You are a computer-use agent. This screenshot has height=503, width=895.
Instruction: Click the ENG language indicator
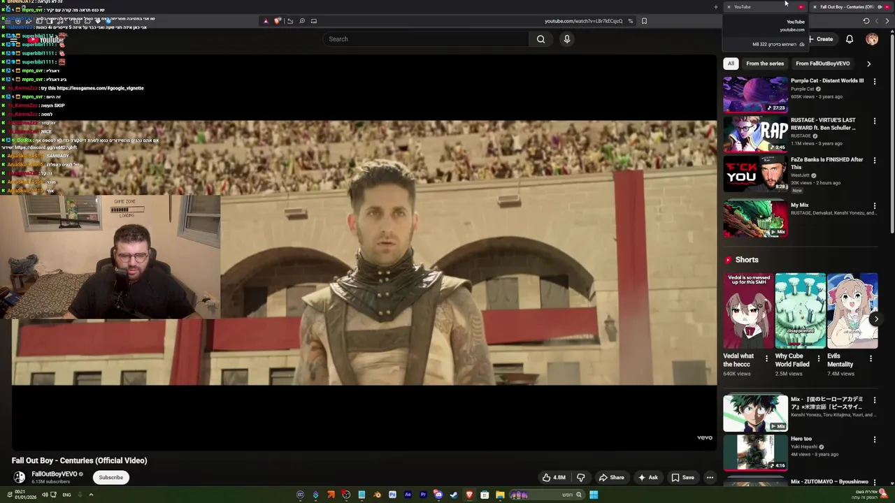point(66,495)
